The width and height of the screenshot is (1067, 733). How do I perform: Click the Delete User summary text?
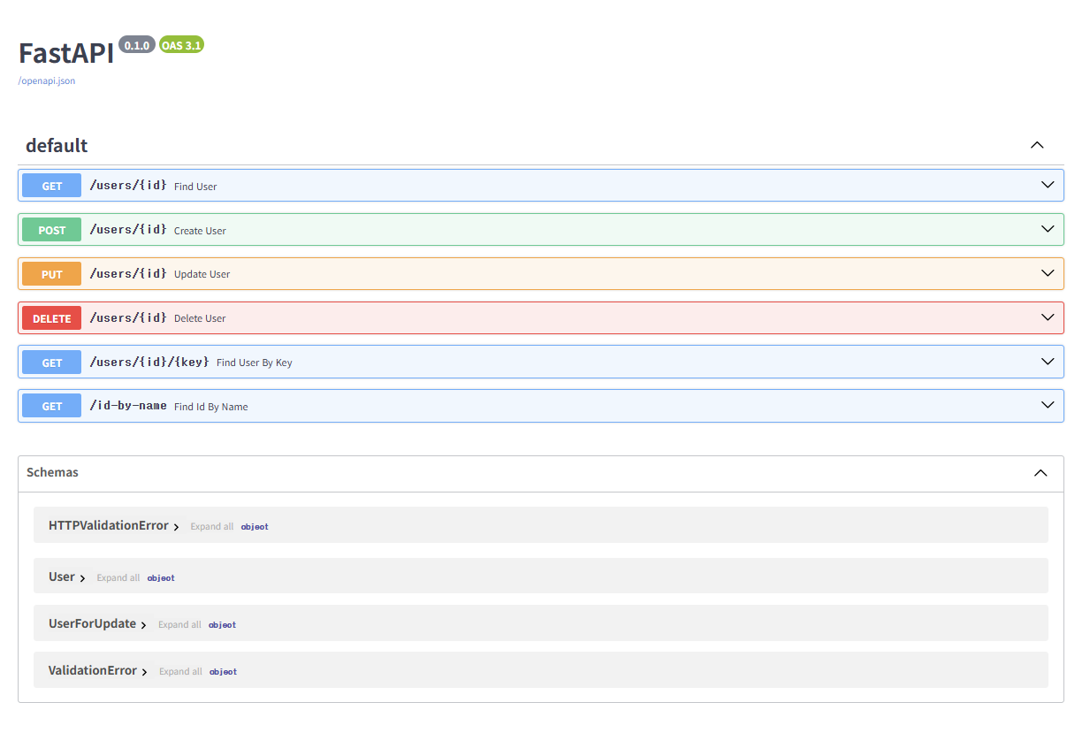point(200,318)
